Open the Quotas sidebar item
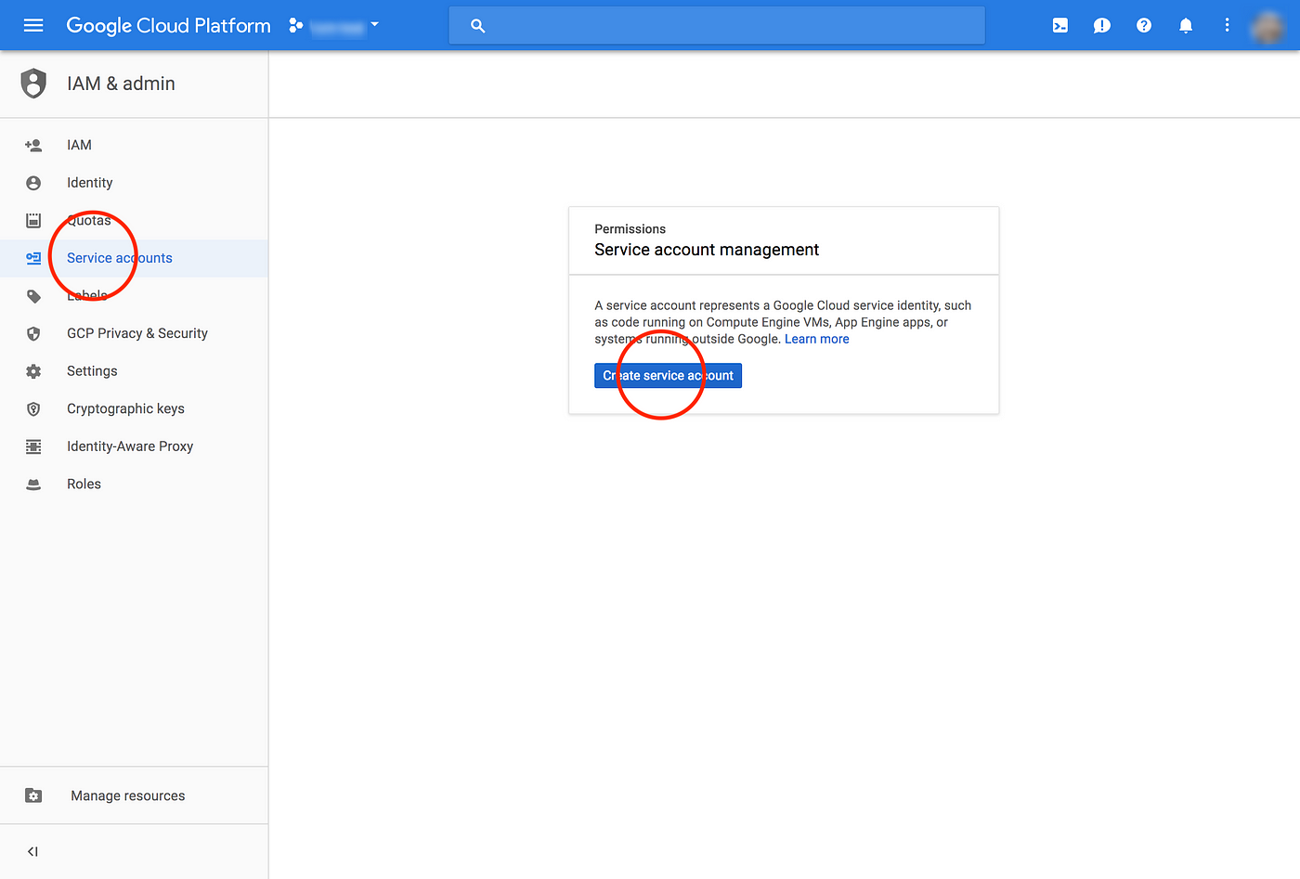 pos(134,221)
